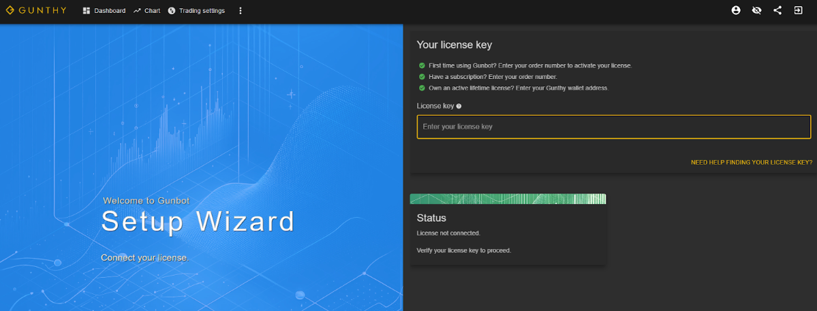817x311 pixels.
Task: Click the share icon in the top bar
Action: [777, 10]
